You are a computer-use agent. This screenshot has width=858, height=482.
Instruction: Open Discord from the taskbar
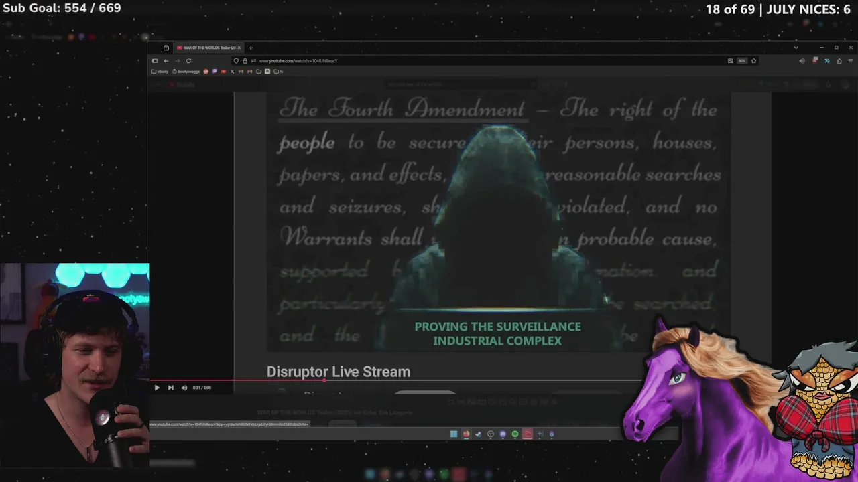pyautogui.click(x=503, y=434)
